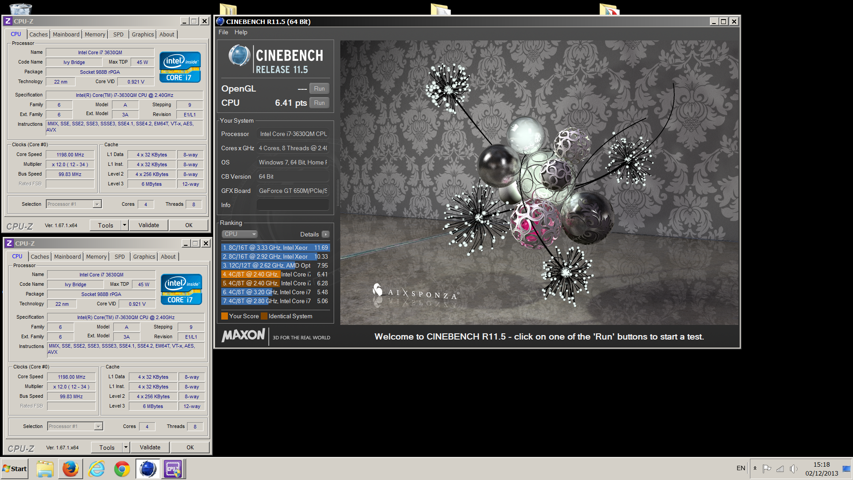The width and height of the screenshot is (853, 480).
Task: Click Validate in bottom CPU-Z window
Action: (150, 448)
